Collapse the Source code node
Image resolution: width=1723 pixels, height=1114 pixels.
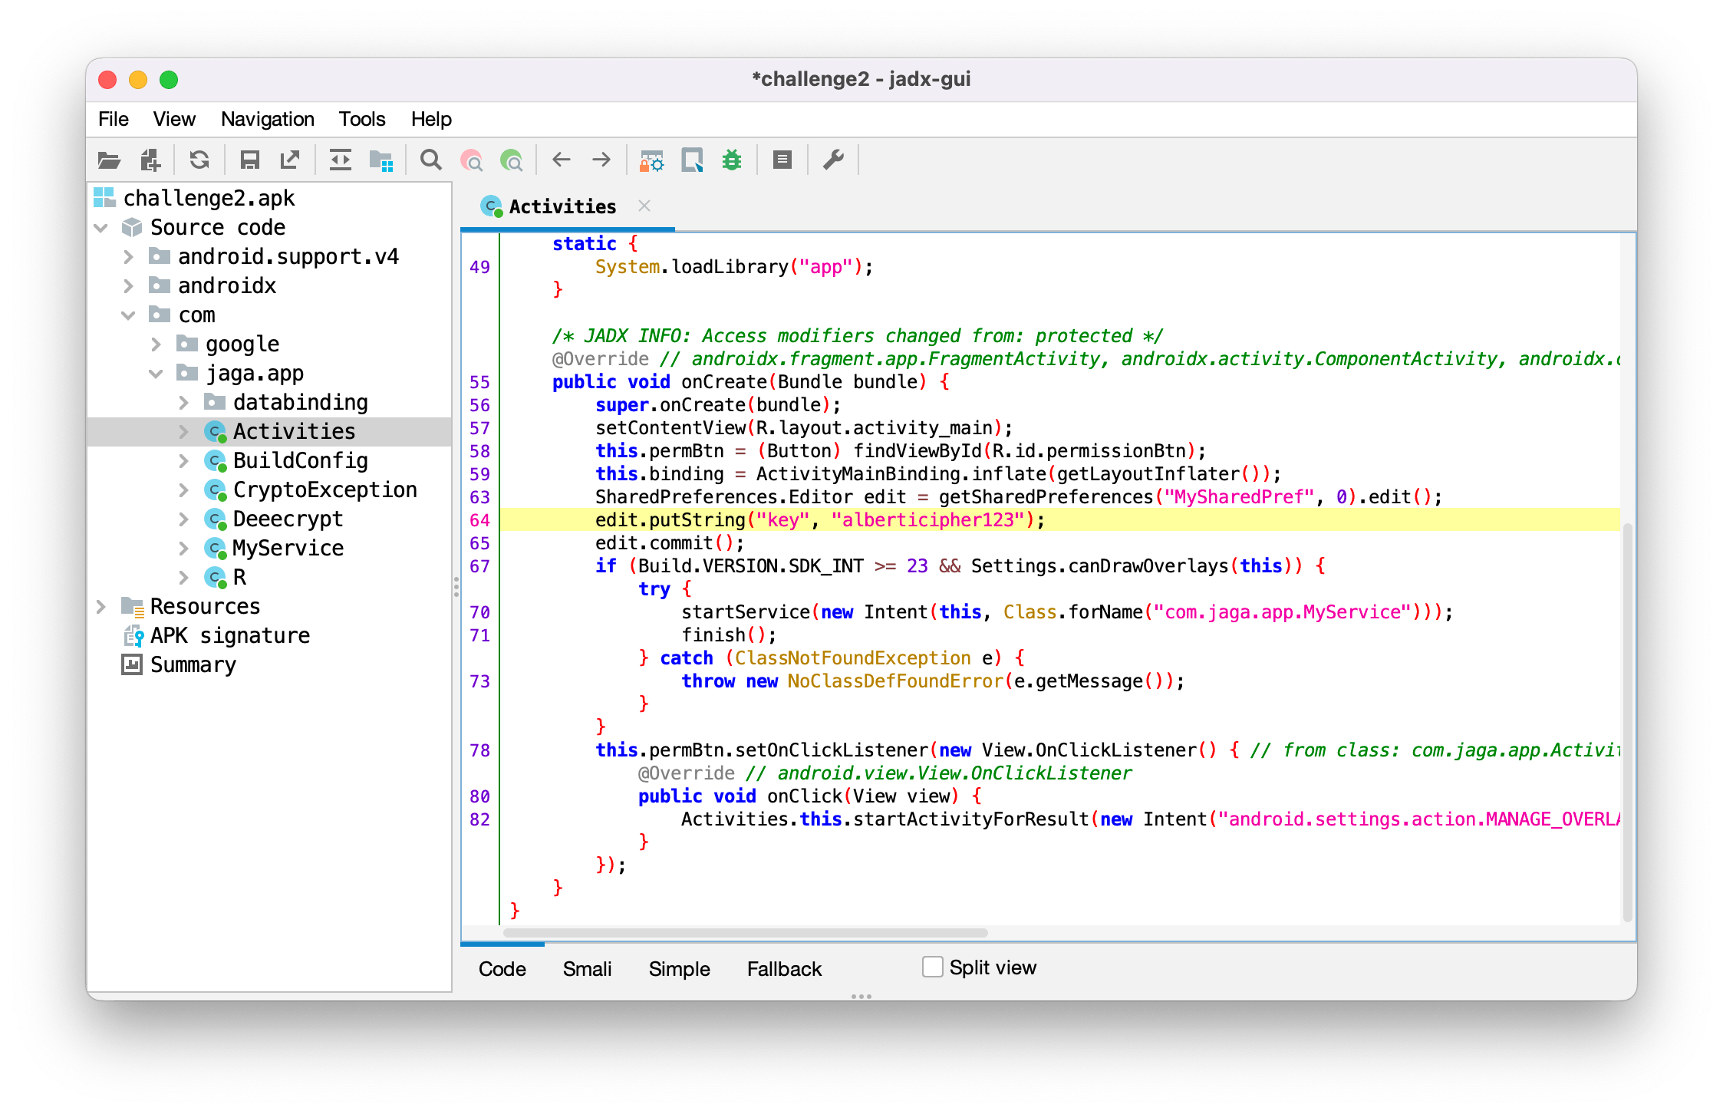[x=100, y=228]
